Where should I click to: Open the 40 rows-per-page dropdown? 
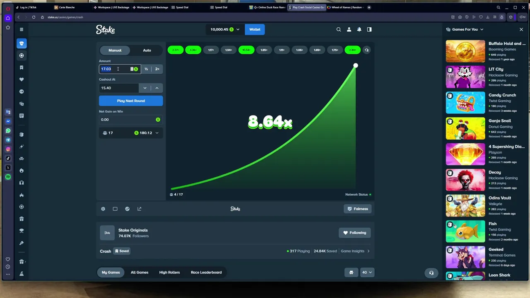tap(367, 272)
